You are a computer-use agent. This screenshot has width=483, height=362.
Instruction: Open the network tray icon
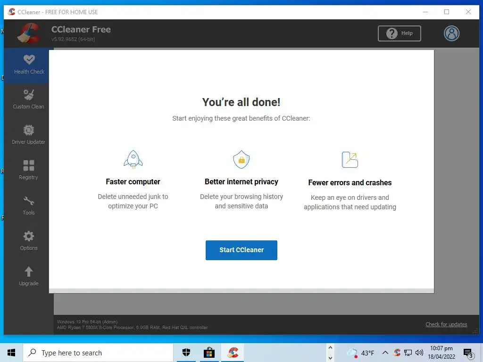tap(408, 353)
